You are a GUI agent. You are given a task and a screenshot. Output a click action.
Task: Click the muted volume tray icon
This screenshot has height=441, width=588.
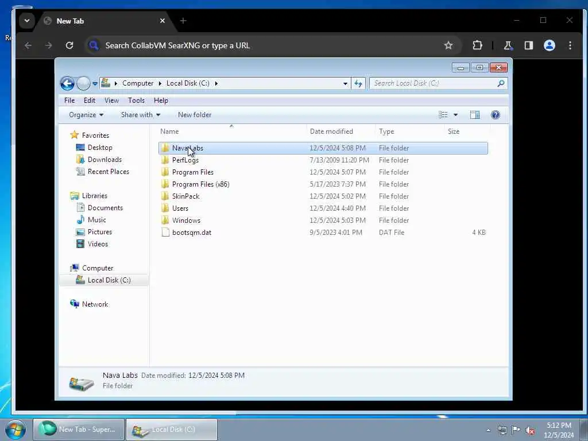pyautogui.click(x=530, y=430)
